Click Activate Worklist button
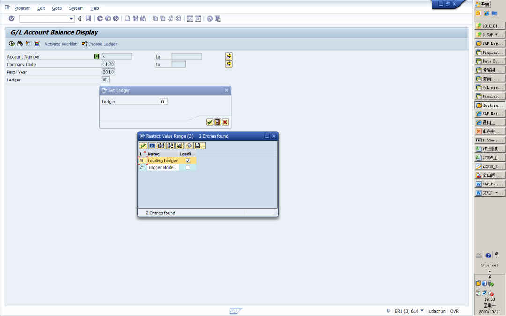Image resolution: width=506 pixels, height=316 pixels. [60, 44]
